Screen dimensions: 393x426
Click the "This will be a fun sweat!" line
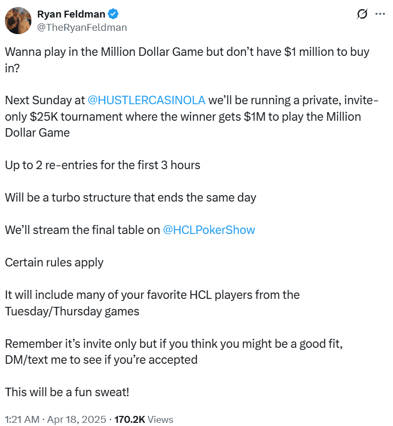point(67,392)
